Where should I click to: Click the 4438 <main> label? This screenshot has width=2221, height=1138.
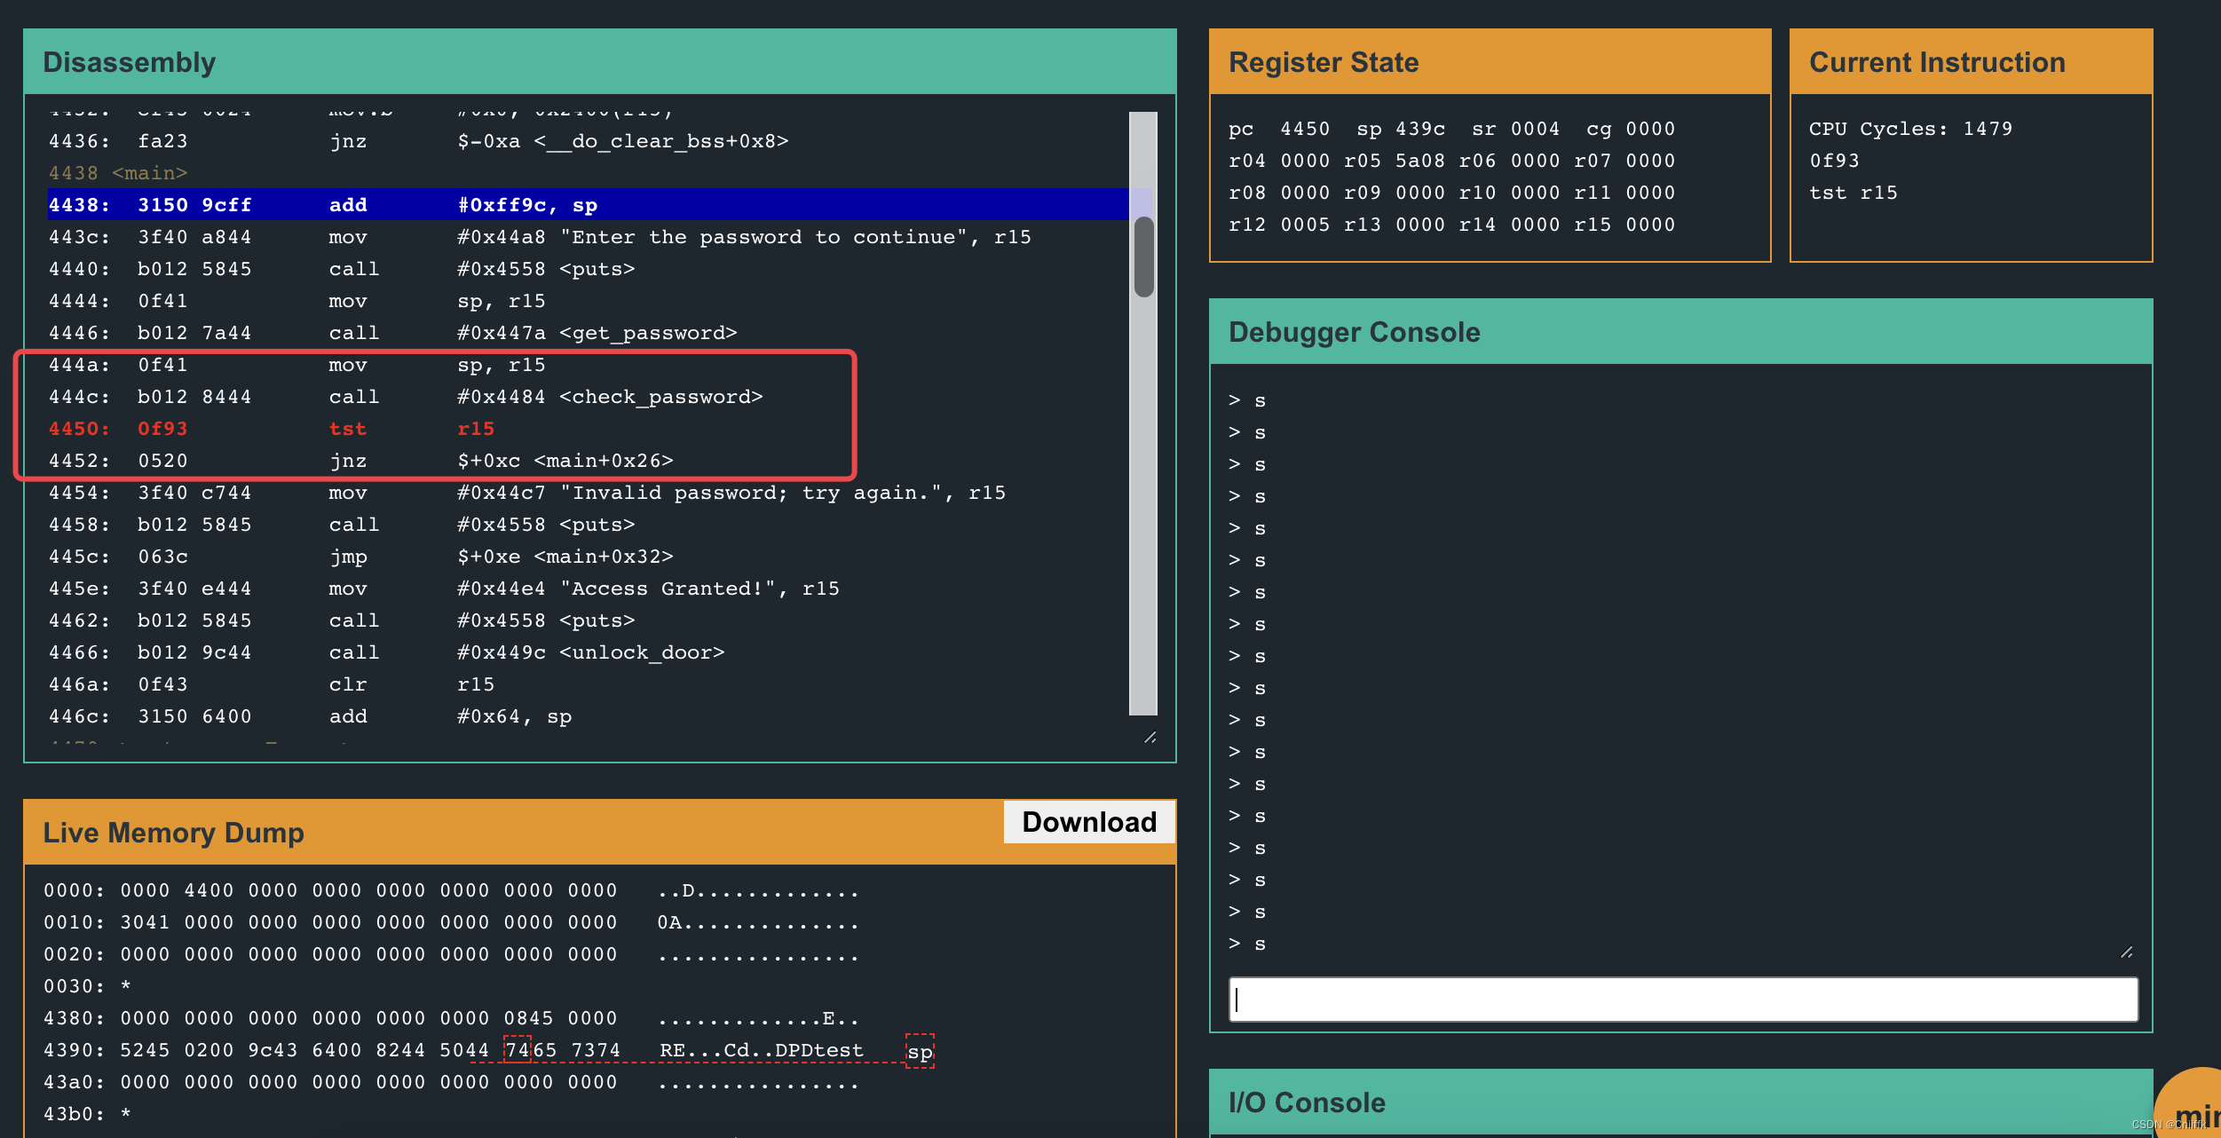(x=118, y=173)
